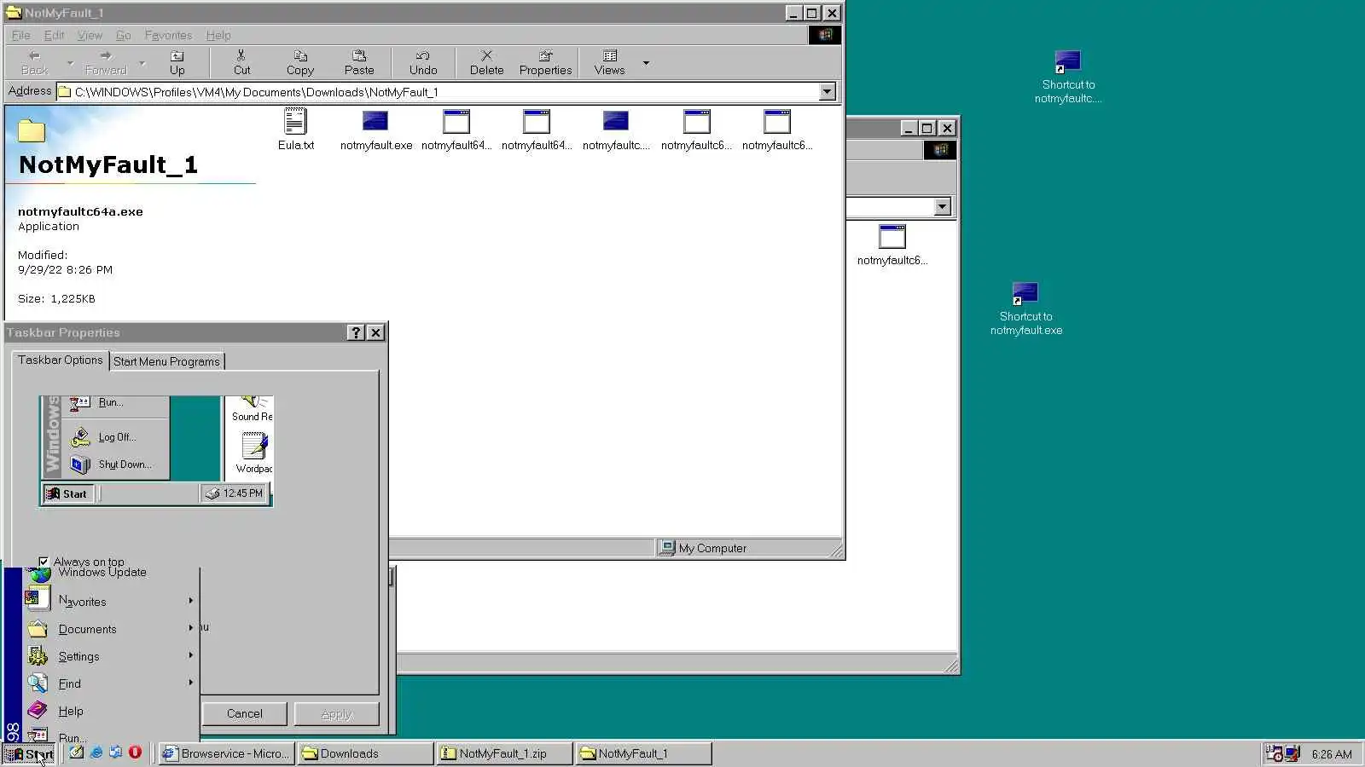Open the File menu
Screen dimensions: 1365x767
tap(20, 35)
